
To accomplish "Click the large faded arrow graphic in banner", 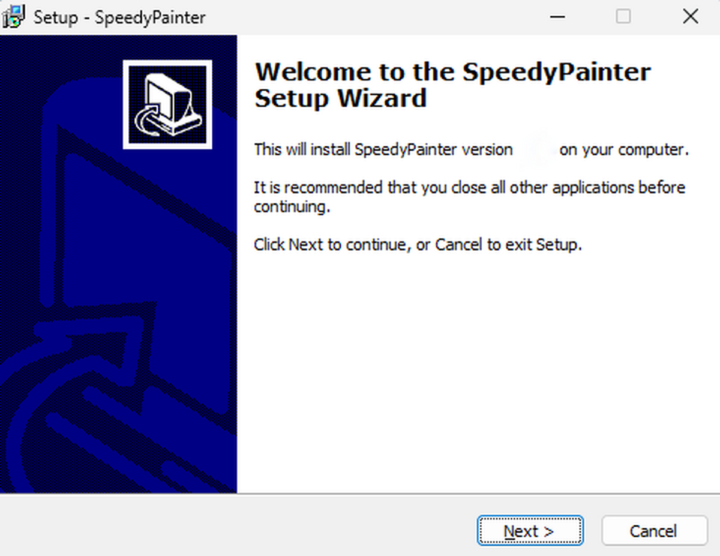I will click(x=90, y=372).
